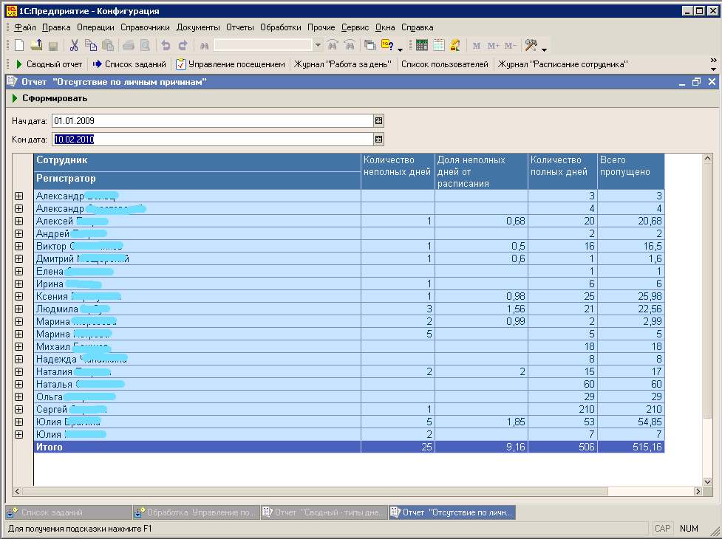Click the hammer tools settings icon
This screenshot has width=722, height=539.
[531, 45]
